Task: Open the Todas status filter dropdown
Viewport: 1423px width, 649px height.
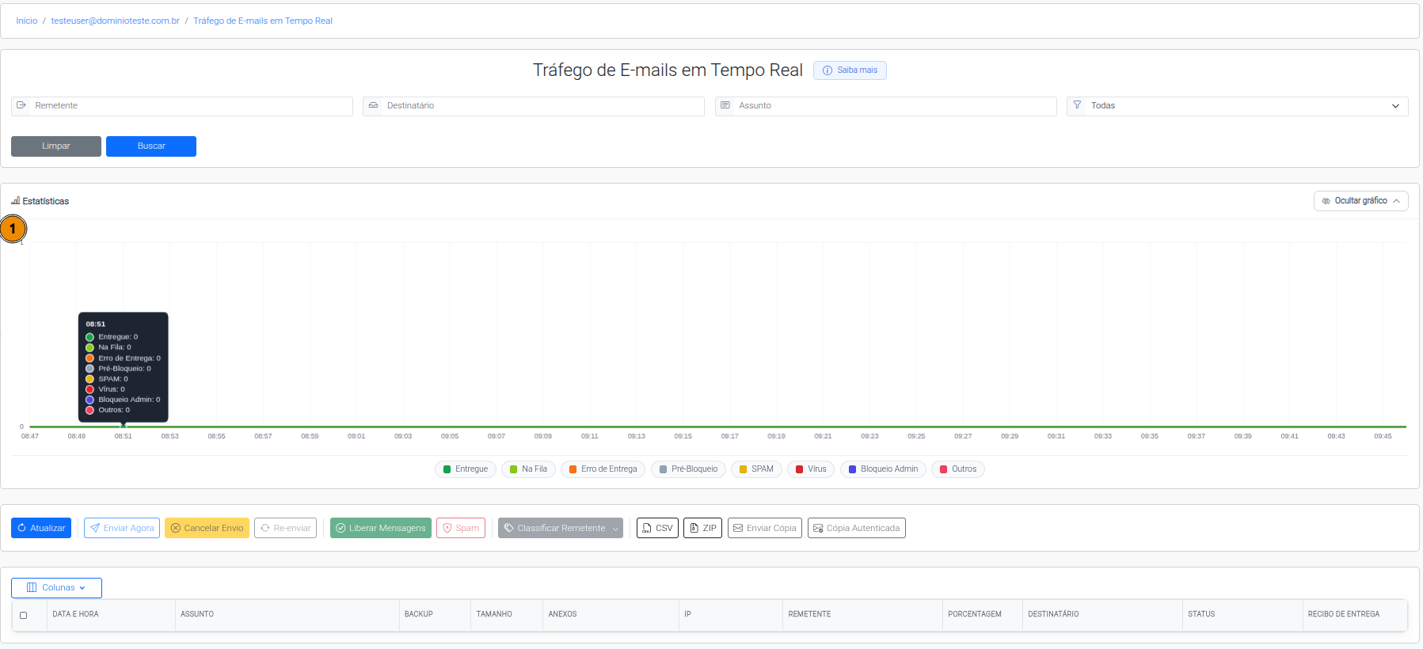Action: coord(1238,106)
